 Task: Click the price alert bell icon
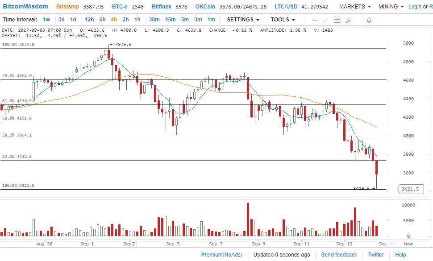(369, 20)
